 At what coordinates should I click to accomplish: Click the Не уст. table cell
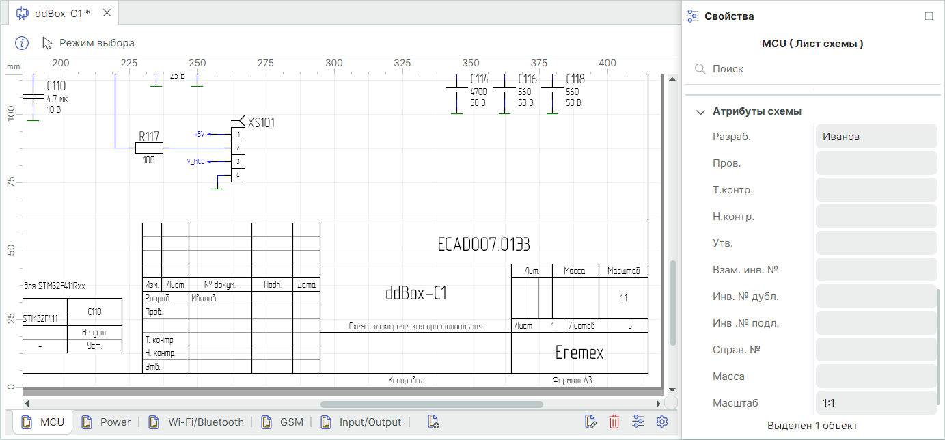point(94,333)
